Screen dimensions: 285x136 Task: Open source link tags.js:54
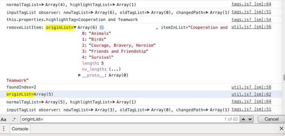(x=251, y=19)
